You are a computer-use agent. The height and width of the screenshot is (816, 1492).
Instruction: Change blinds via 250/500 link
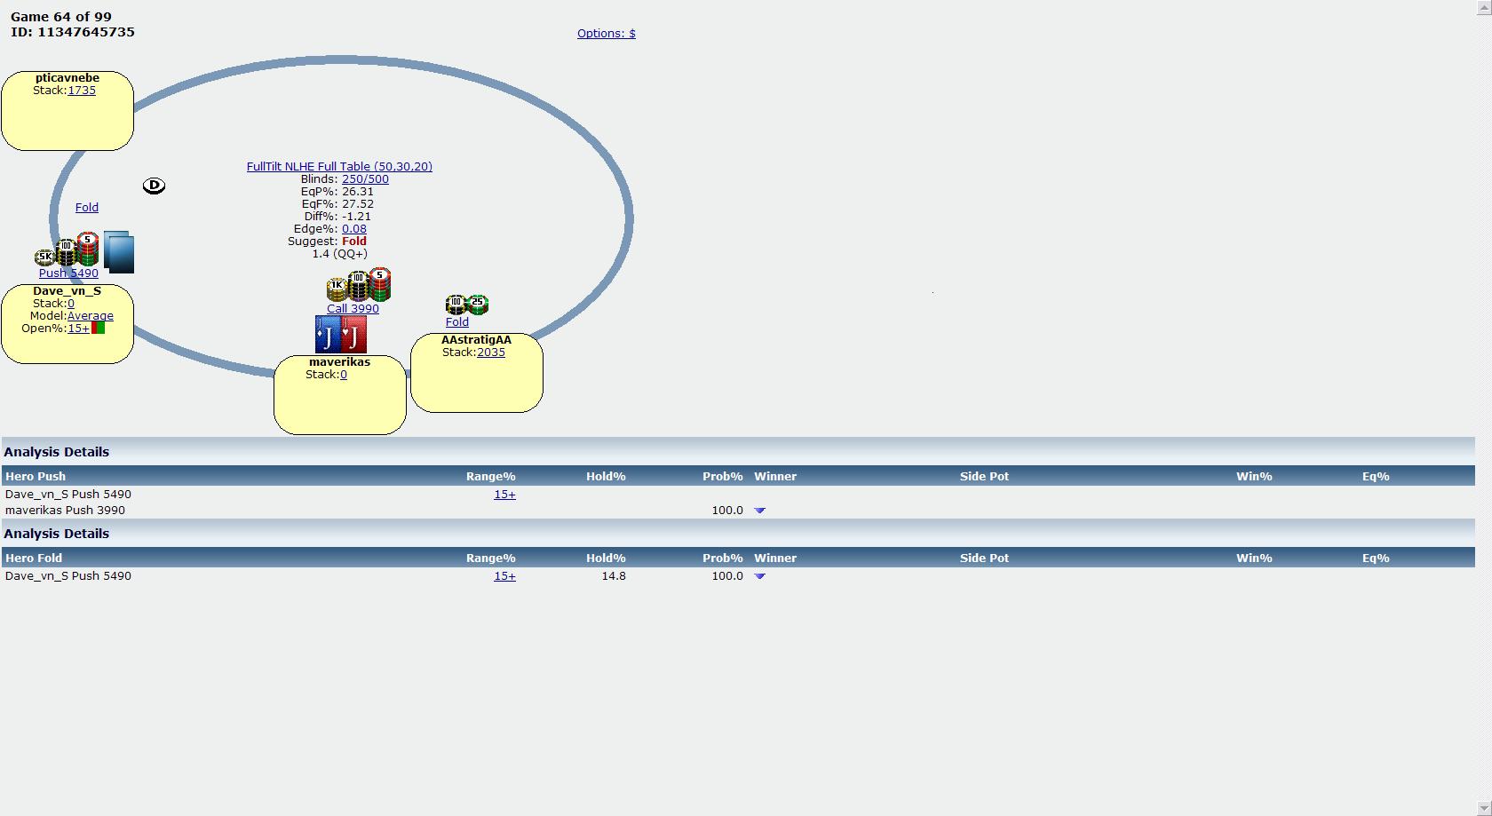coord(365,179)
